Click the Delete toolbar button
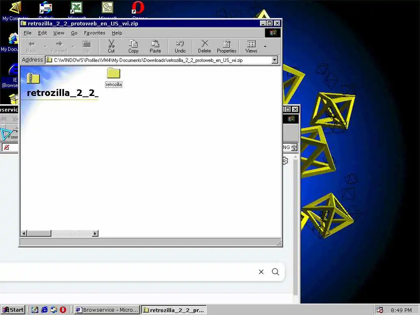 pos(204,46)
